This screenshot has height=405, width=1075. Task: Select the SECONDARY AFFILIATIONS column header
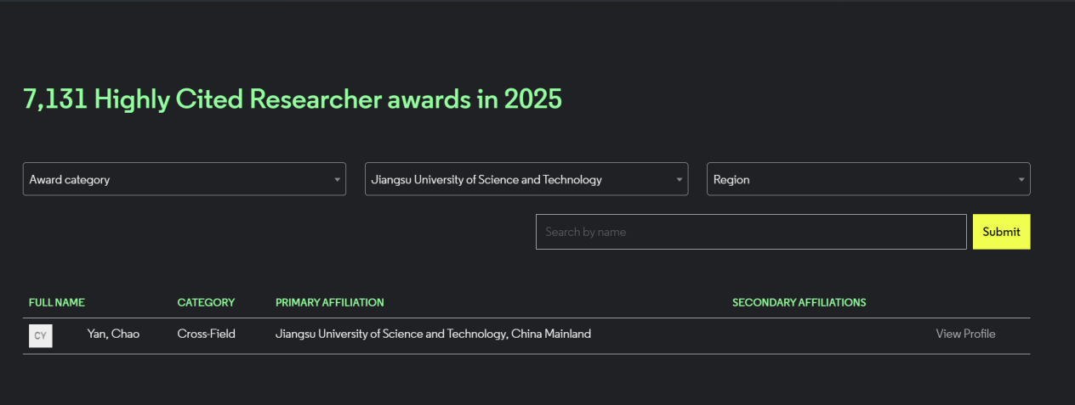799,302
